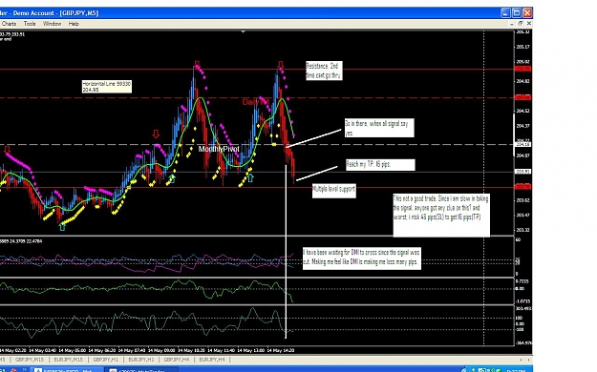This screenshot has width=597, height=372.
Task: Click the red down arrow near MonthlyPivot line
Action: 156,134
